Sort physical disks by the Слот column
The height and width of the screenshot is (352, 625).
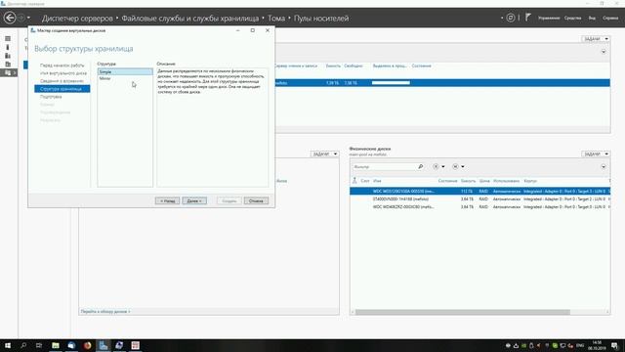364,181
